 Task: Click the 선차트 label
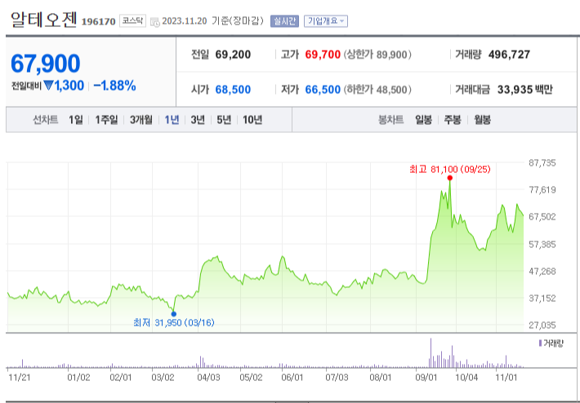(46, 120)
